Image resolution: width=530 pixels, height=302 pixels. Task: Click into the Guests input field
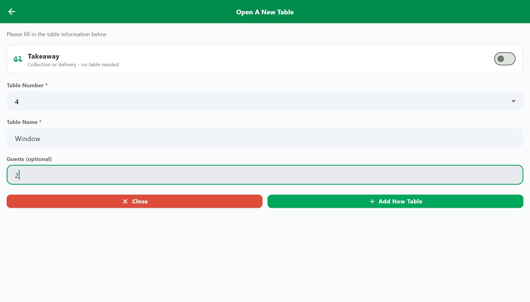(265, 175)
